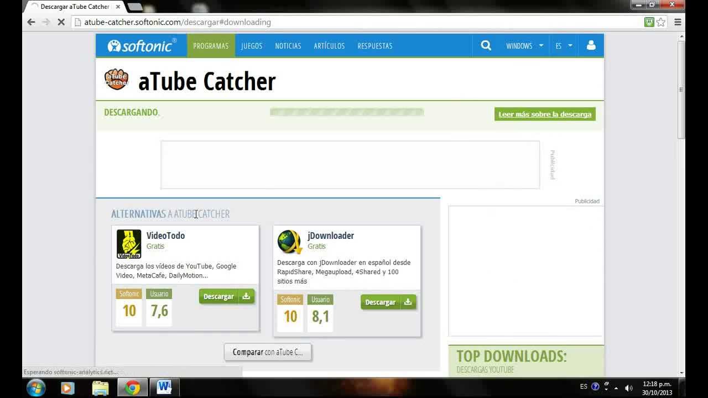Click the help icon in system tray

tap(595, 387)
